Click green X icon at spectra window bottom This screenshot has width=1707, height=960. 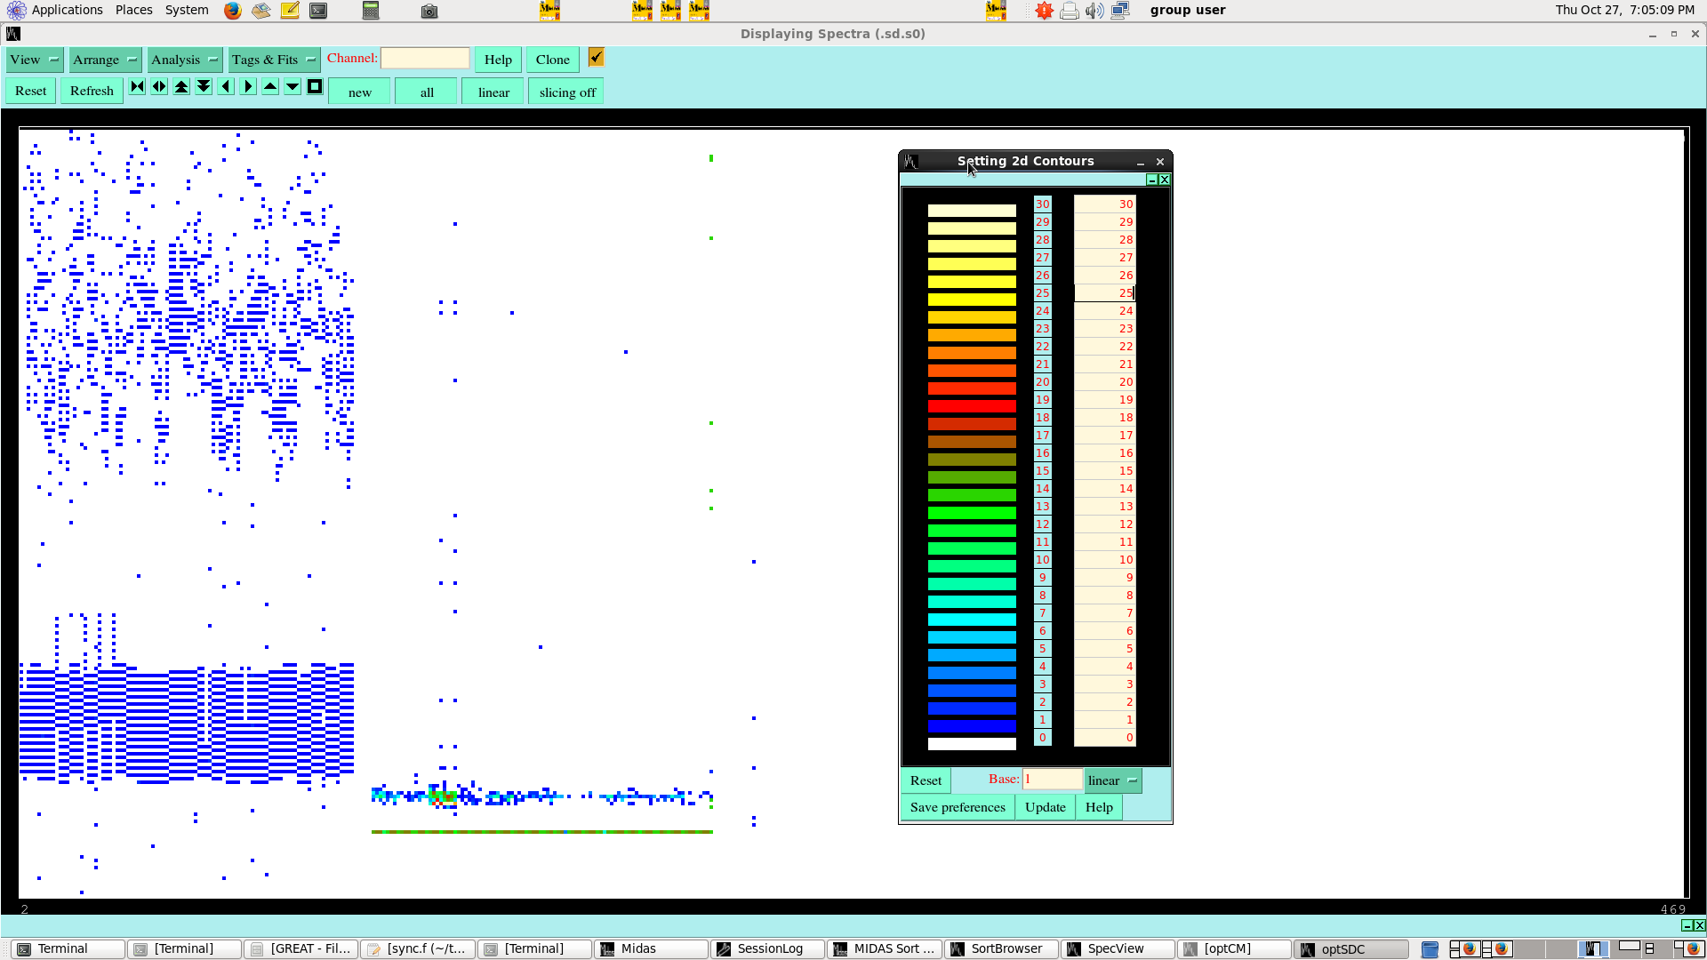[x=1699, y=925]
